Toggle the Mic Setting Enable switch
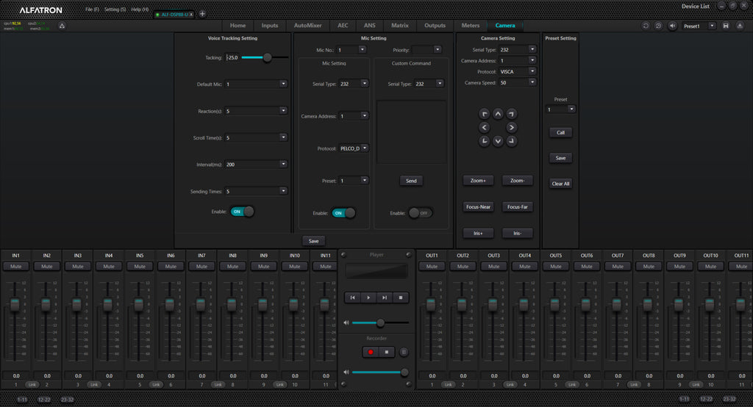 [343, 213]
